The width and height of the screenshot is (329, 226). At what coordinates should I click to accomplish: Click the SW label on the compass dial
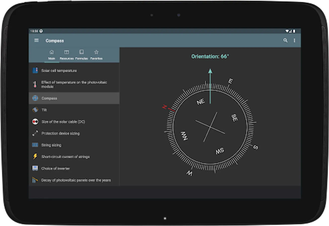pyautogui.click(x=220, y=151)
